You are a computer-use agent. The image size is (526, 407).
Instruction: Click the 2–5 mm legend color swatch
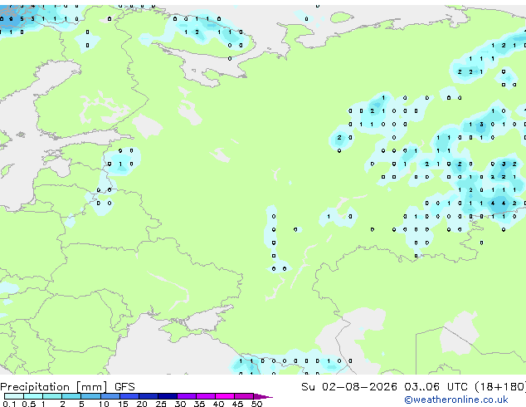71,396
